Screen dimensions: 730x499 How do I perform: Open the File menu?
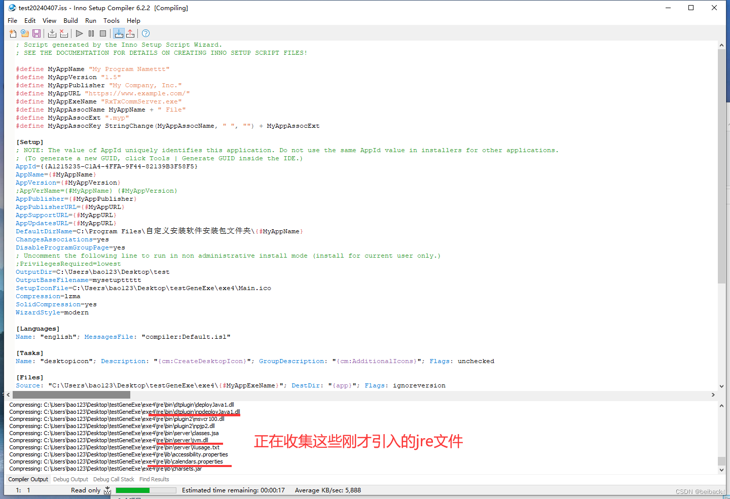click(x=13, y=21)
